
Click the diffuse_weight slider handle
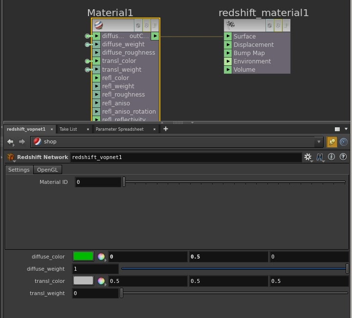point(347,269)
